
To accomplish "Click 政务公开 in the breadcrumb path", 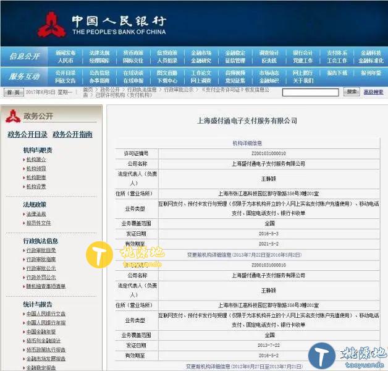I will coord(110,90).
